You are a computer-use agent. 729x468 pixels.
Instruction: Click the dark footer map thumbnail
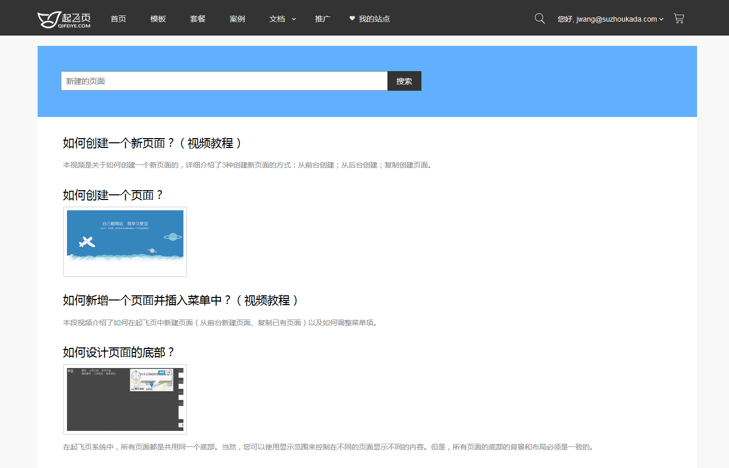[x=125, y=399]
